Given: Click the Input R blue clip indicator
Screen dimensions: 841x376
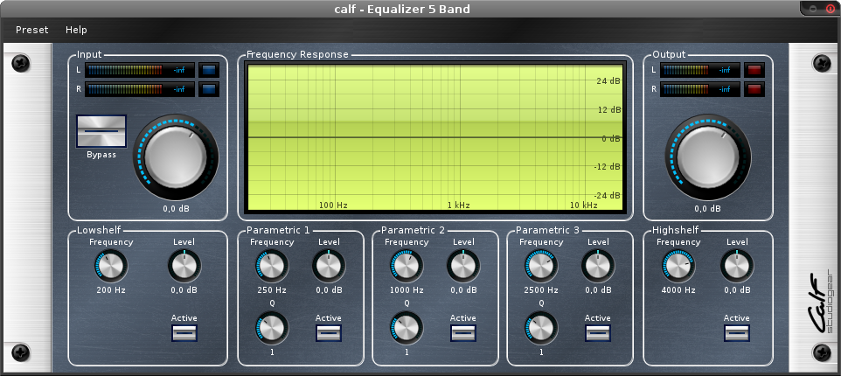Looking at the screenshot, I should pos(209,89).
